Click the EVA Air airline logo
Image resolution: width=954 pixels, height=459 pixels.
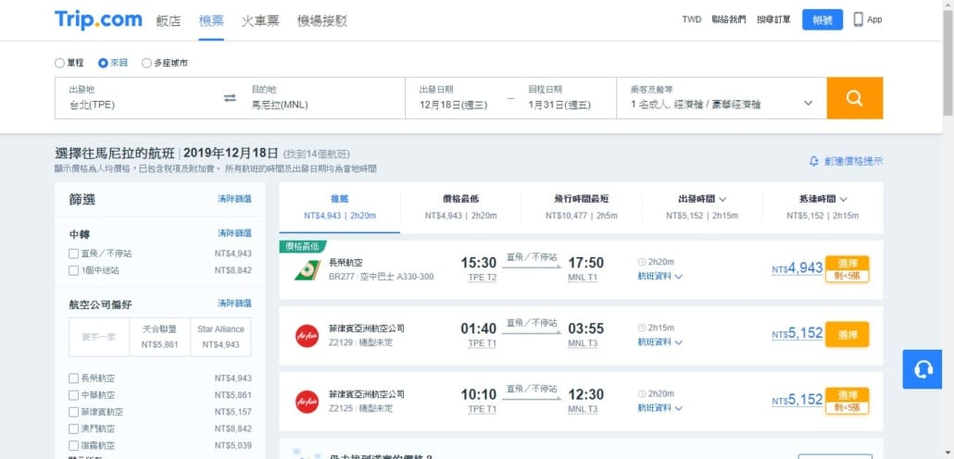coord(308,268)
